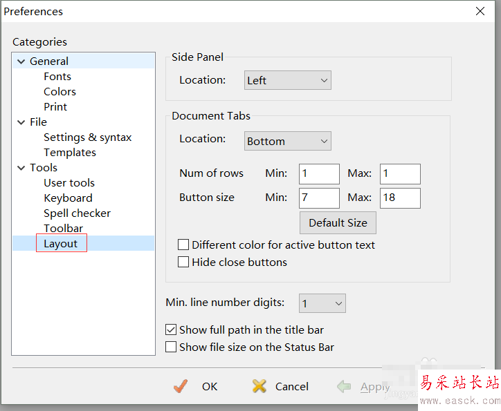Image resolution: width=501 pixels, height=411 pixels.
Task: Open Document Tabs Location dropdown
Action: tap(288, 141)
